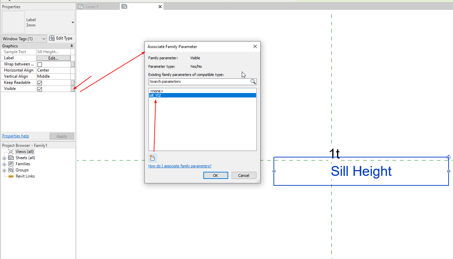Screen dimensions: 453x259
Task: Collapse the Graphics section chevron
Action: pyautogui.click(x=72, y=46)
